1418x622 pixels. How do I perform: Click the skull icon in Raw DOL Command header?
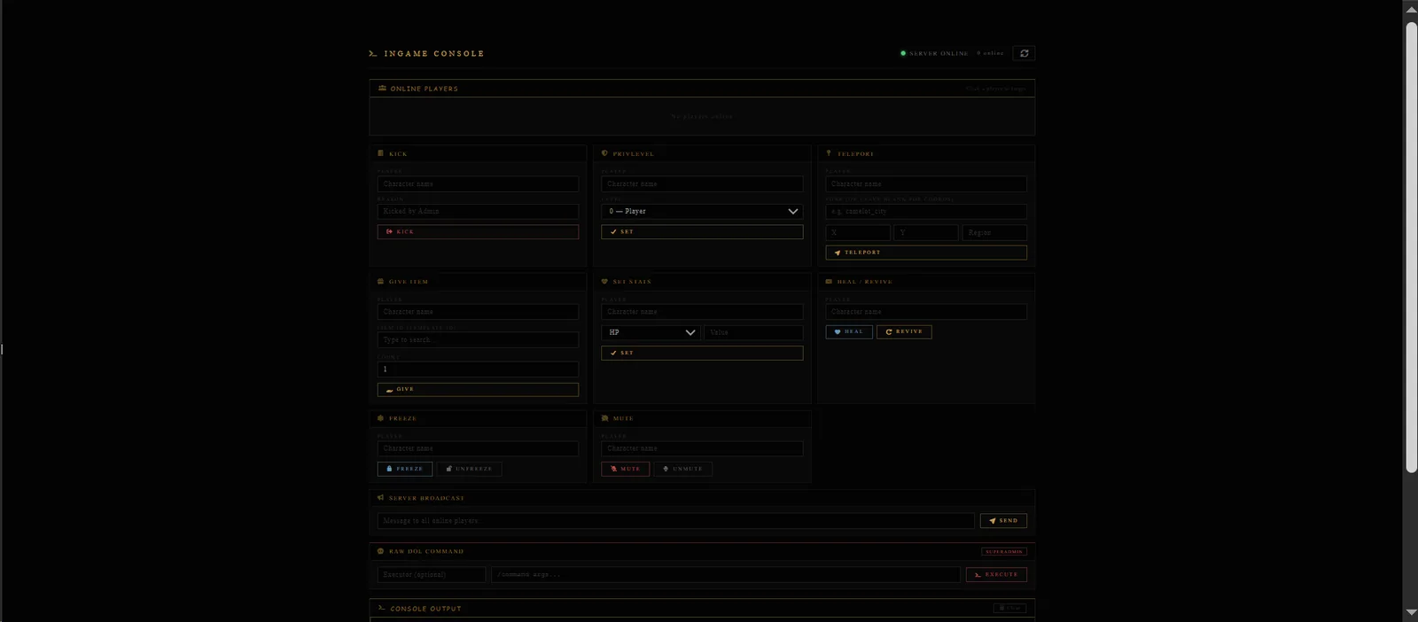[381, 551]
